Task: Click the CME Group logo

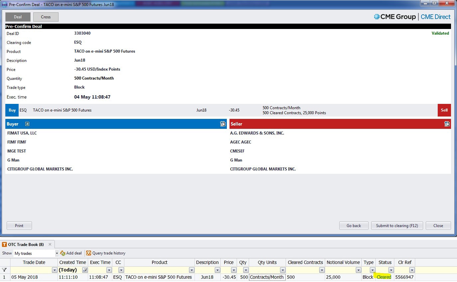Action: [395, 17]
